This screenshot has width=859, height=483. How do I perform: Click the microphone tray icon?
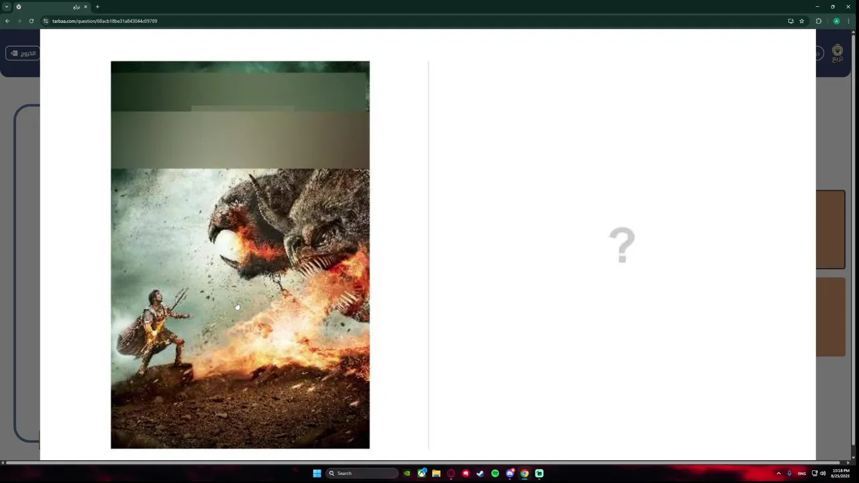[789, 473]
